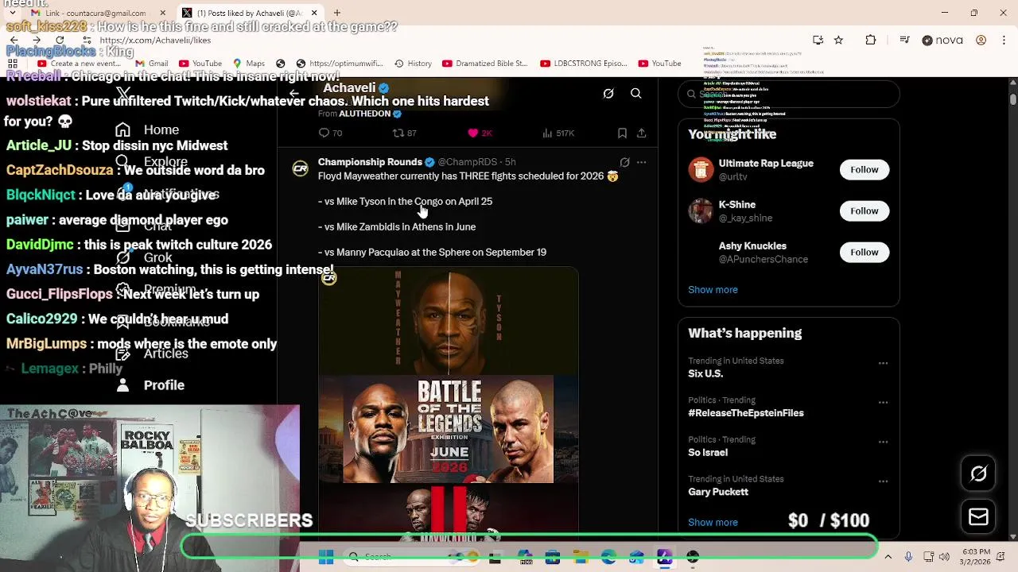1018x572 pixels.
Task: Open install app icon in address bar
Action: point(818,40)
